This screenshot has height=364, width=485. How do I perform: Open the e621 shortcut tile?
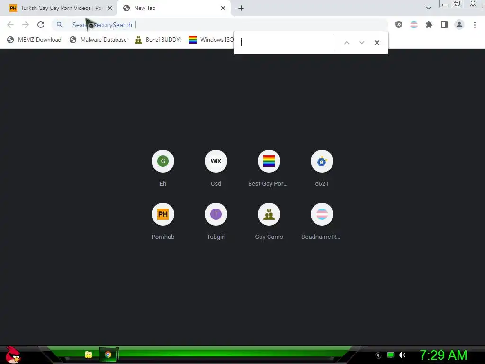pos(322,169)
